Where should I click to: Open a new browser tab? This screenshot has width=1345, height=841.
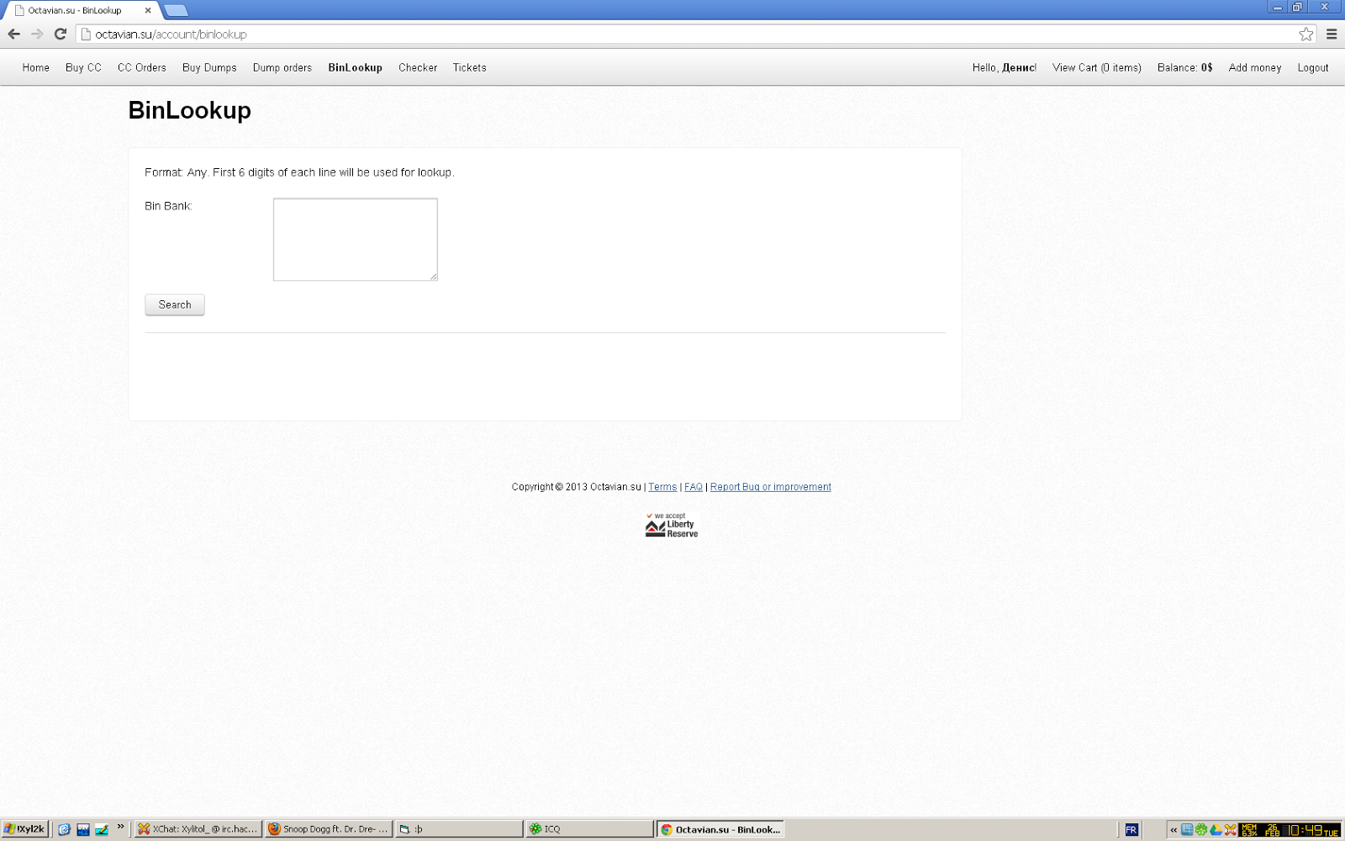pyautogui.click(x=176, y=10)
